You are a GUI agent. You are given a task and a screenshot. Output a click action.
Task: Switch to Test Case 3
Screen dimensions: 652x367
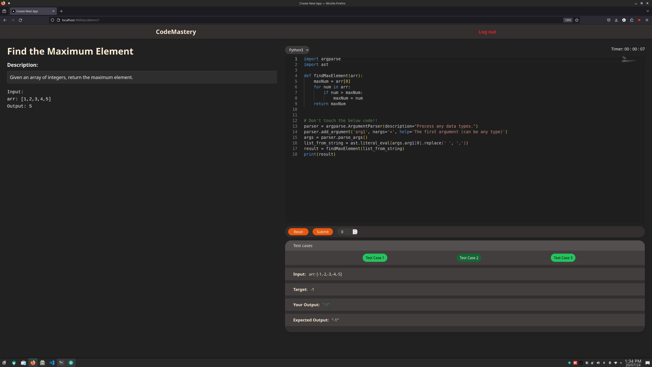pyautogui.click(x=563, y=258)
